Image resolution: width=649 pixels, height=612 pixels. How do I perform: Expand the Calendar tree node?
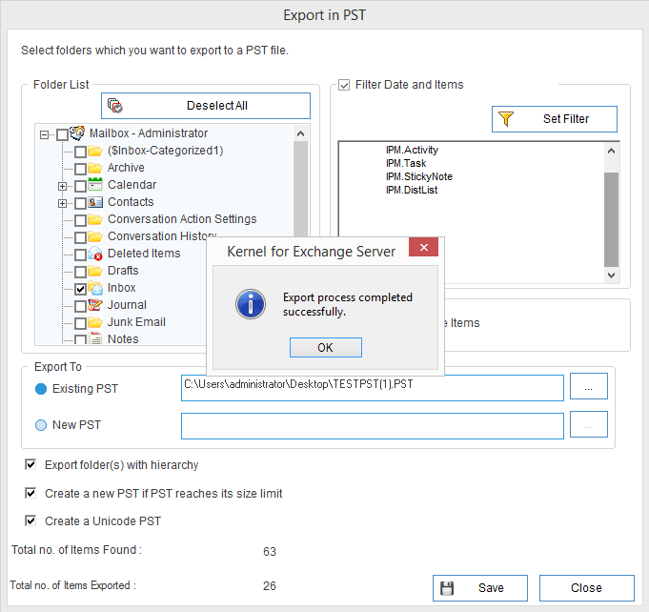(62, 186)
